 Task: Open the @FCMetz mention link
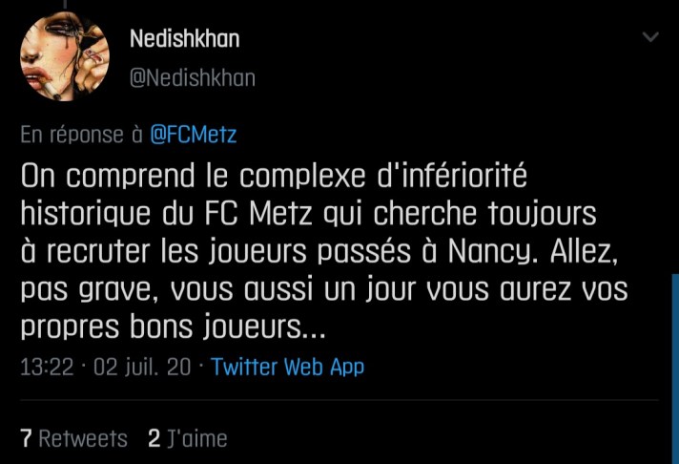click(194, 135)
